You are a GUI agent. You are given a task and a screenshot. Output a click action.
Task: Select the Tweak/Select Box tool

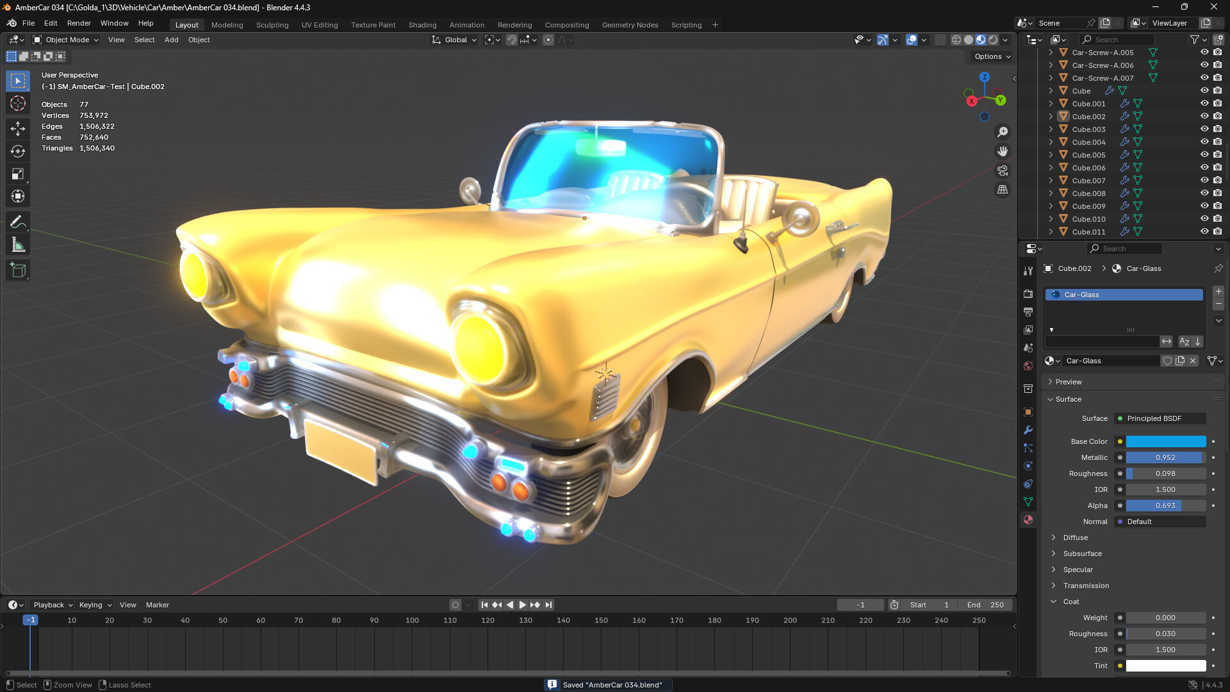tap(17, 81)
